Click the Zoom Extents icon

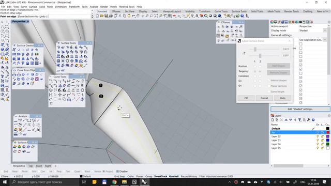(x=156, y=16)
